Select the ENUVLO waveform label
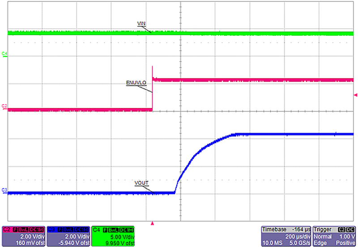The width and height of the screenshot is (358, 247). pos(136,83)
